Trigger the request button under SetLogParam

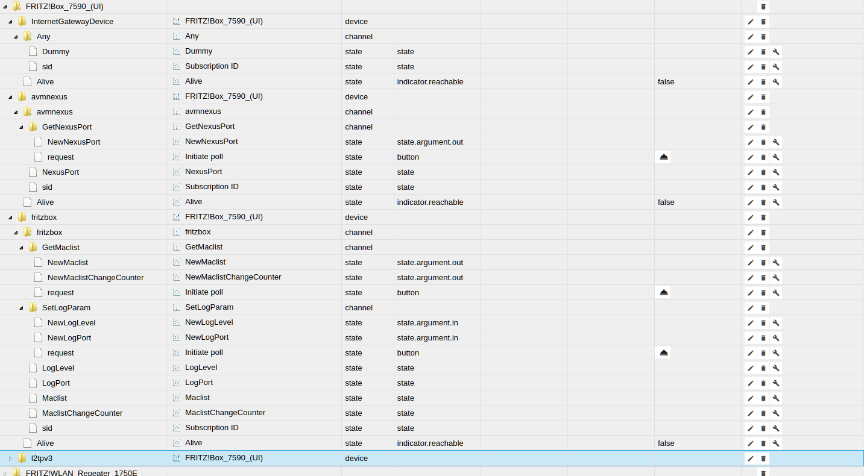663,352
